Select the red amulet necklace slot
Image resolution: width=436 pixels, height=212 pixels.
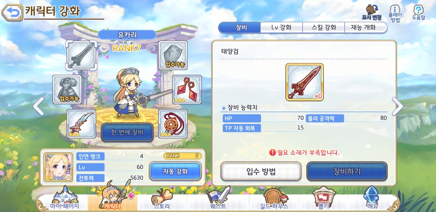click(x=173, y=123)
